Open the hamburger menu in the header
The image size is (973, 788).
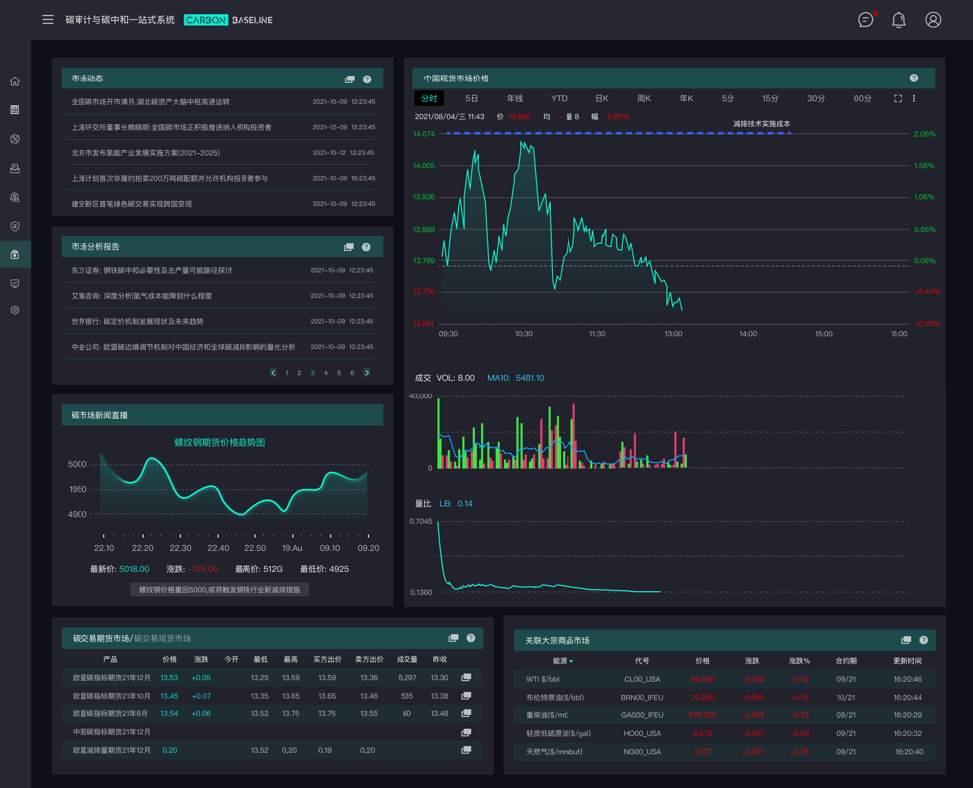tap(48, 19)
